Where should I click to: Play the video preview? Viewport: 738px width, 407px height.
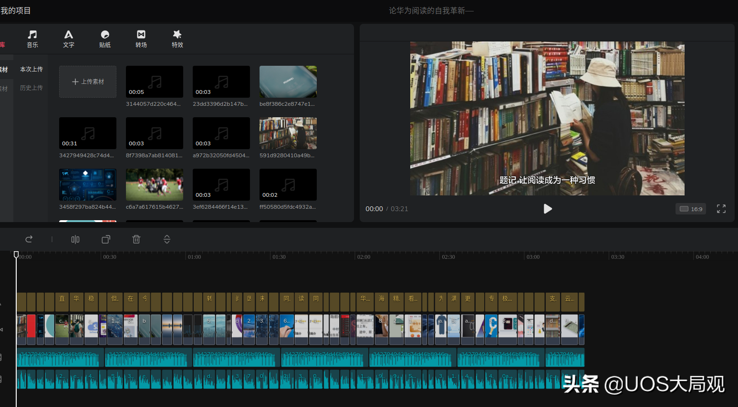(x=548, y=209)
